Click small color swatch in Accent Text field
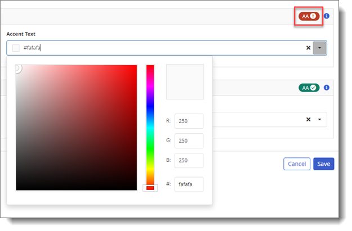 [x=16, y=48]
